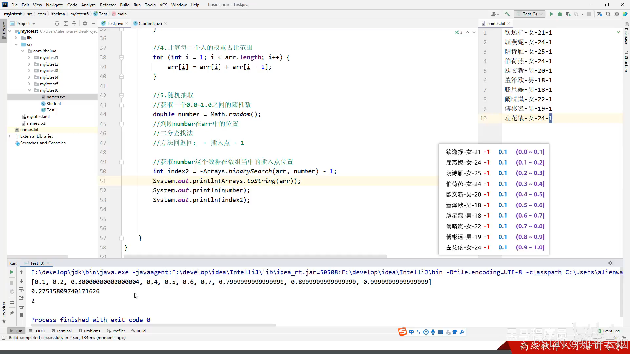The image size is (630, 354).
Task: Collapse the myiotest6 package folder
Action: (x=29, y=90)
